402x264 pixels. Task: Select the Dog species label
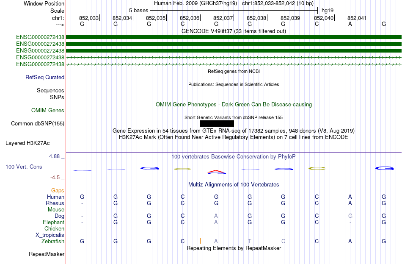59,216
